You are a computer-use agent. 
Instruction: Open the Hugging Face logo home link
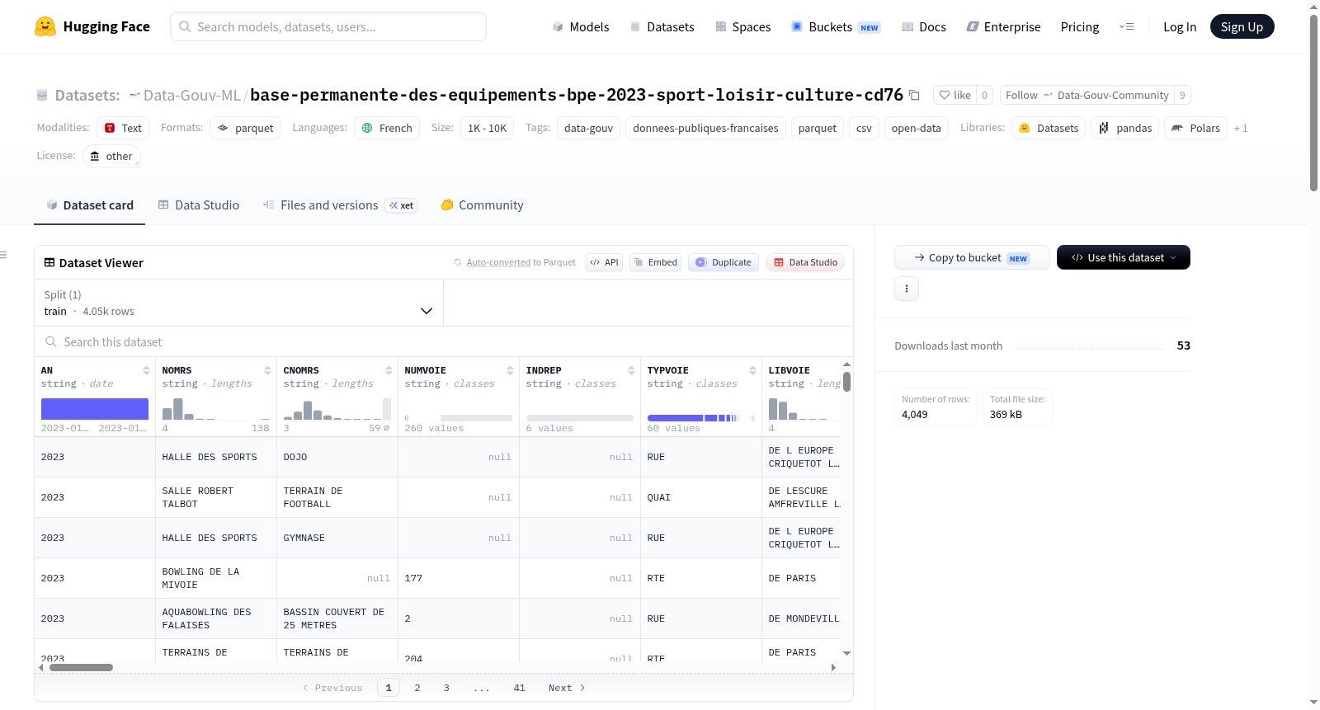(x=92, y=26)
